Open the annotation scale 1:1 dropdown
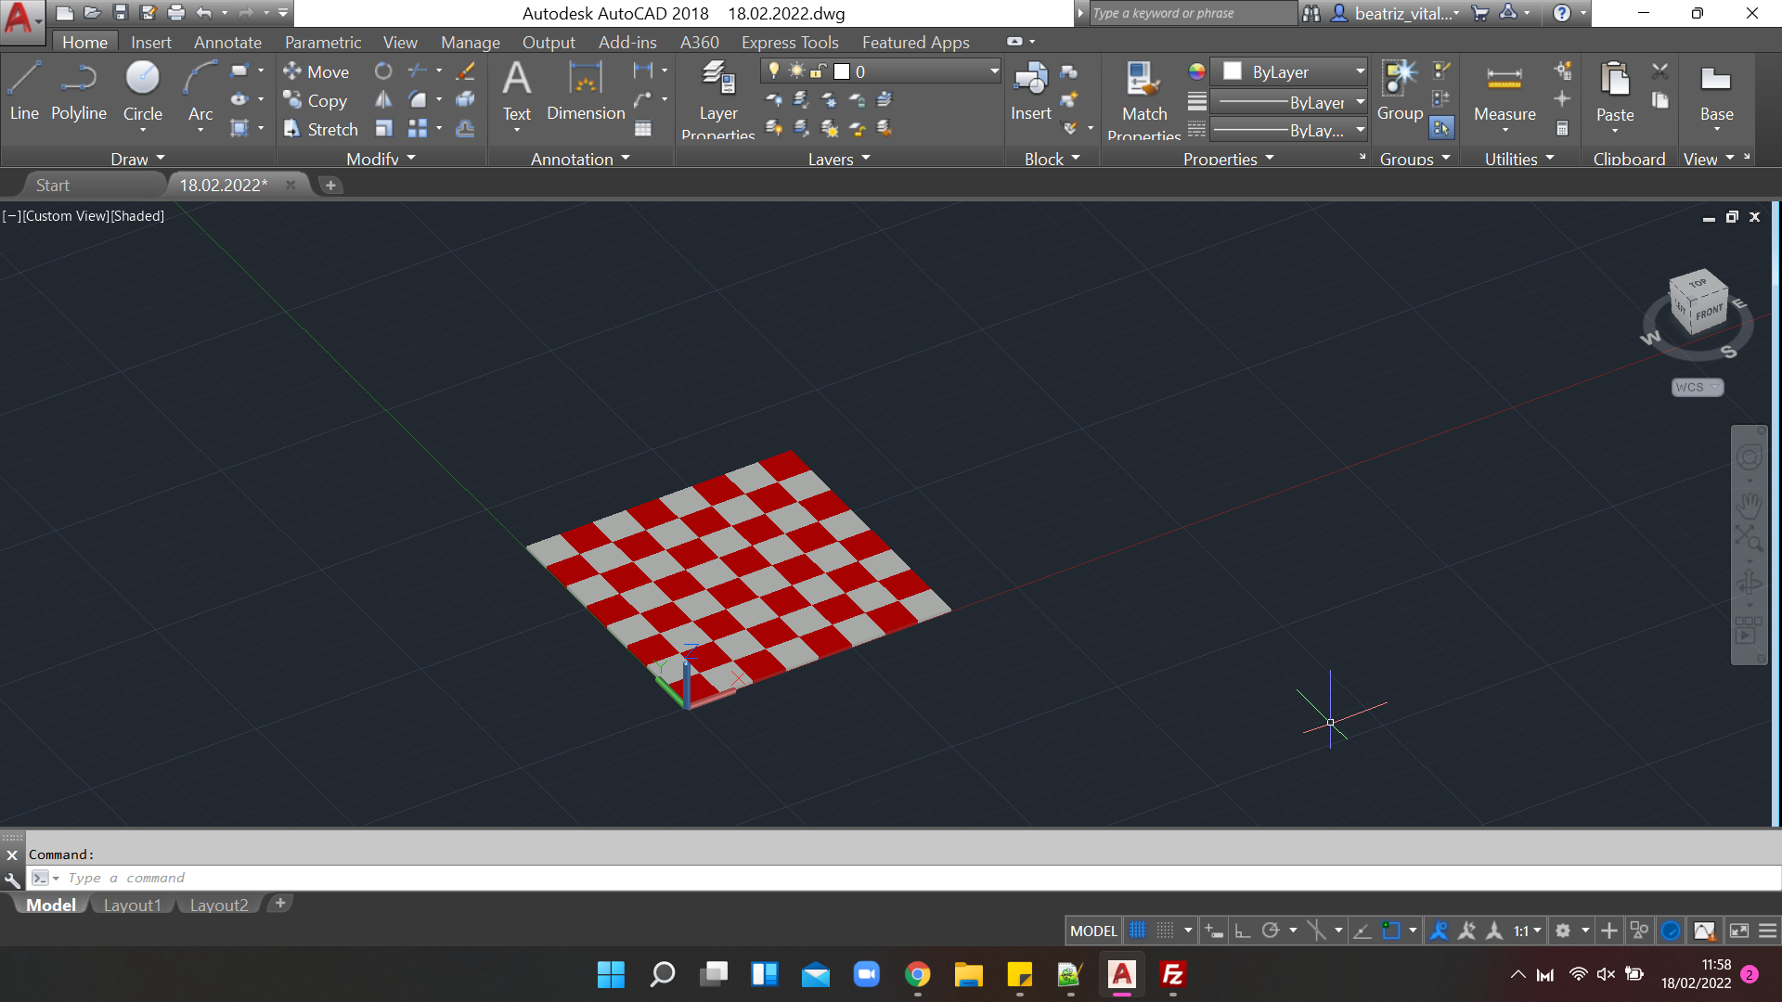 click(1527, 931)
